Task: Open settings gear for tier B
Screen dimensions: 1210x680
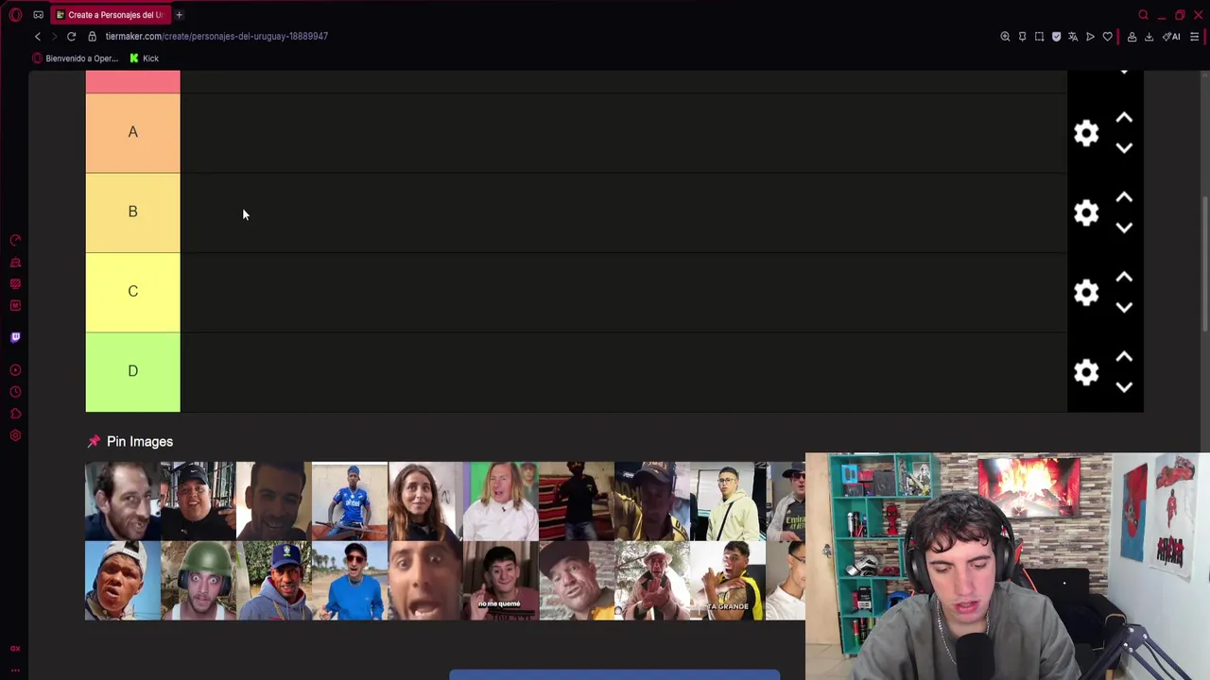Action: (x=1086, y=212)
